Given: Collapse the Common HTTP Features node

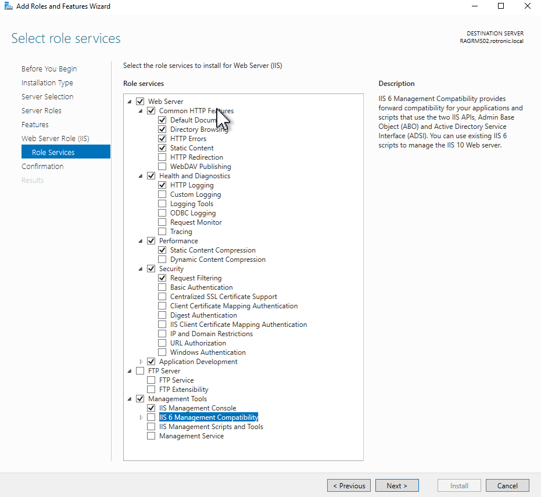Looking at the screenshot, I should pyautogui.click(x=141, y=111).
